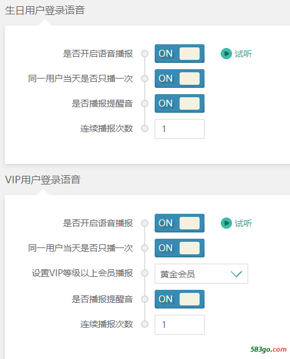Click timeline dot beside VIP 连续播报次数
290x359 pixels.
pyautogui.click(x=145, y=324)
